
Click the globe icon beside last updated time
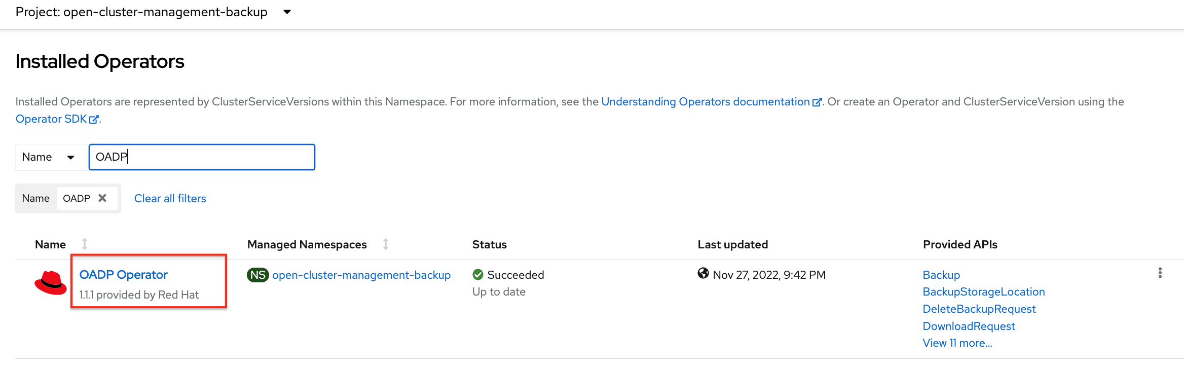703,274
